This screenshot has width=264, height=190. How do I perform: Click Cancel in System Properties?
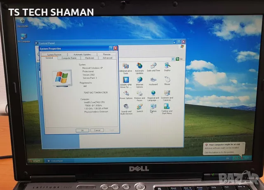coord(97,130)
